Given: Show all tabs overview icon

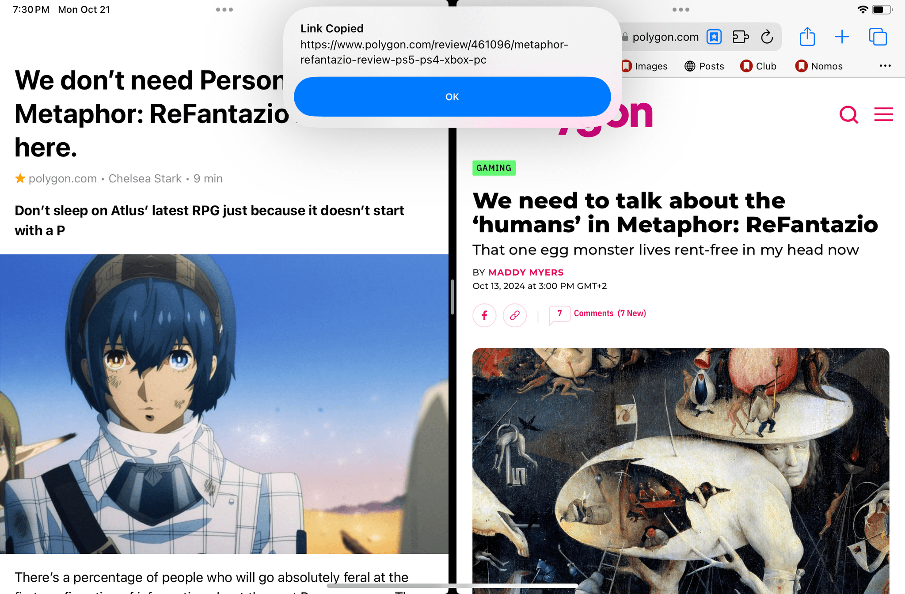Looking at the screenshot, I should 878,37.
